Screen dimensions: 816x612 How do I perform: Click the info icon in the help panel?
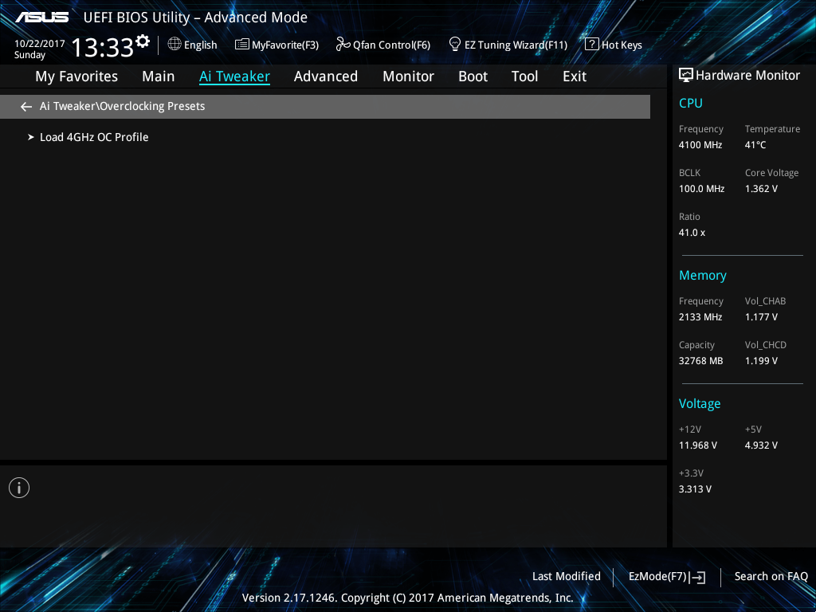(19, 488)
